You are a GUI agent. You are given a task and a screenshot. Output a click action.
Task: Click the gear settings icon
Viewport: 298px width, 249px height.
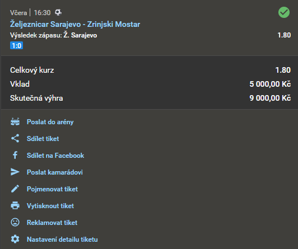pyautogui.click(x=15, y=239)
